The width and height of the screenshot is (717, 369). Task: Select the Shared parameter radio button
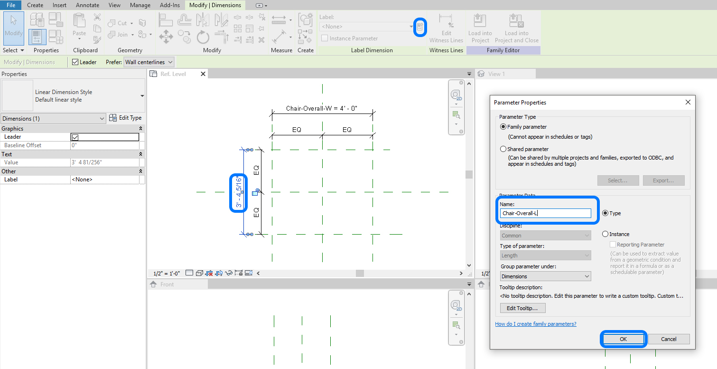pos(503,149)
